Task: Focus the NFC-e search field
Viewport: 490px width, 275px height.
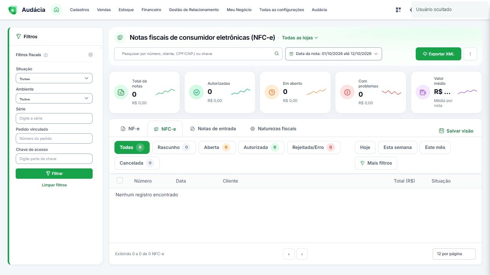Action: (x=198, y=54)
